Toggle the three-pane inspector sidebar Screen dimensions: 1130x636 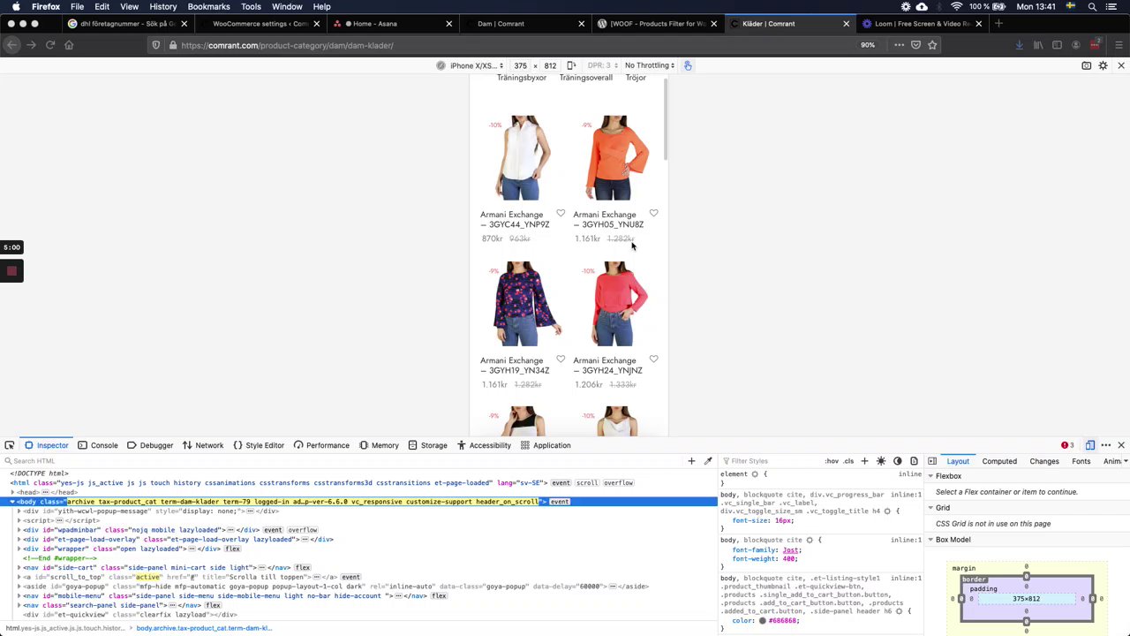(932, 461)
